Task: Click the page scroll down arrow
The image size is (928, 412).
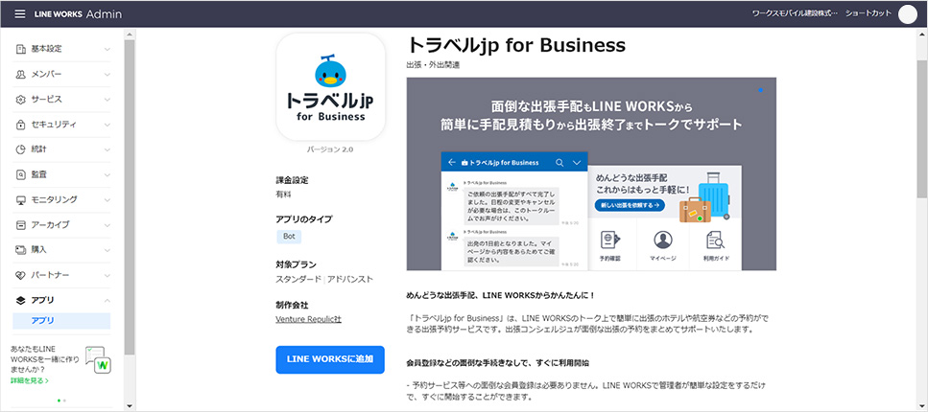Action: pyautogui.click(x=922, y=406)
